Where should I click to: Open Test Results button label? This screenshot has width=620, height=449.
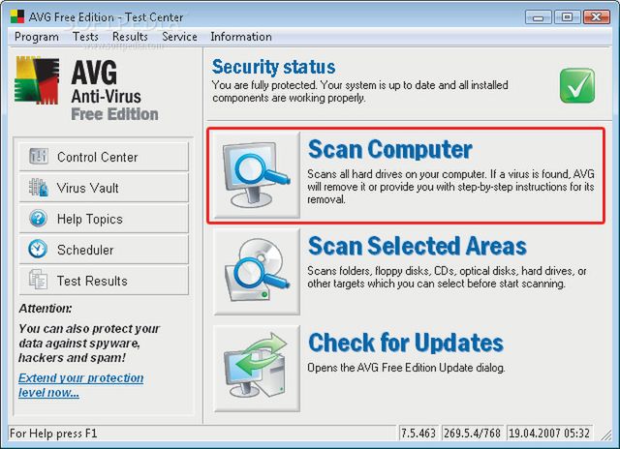pos(92,281)
